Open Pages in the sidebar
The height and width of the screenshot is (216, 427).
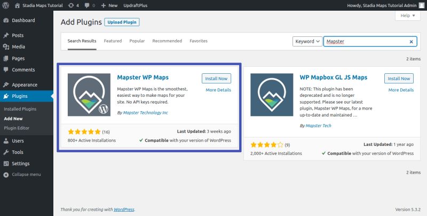(26, 58)
